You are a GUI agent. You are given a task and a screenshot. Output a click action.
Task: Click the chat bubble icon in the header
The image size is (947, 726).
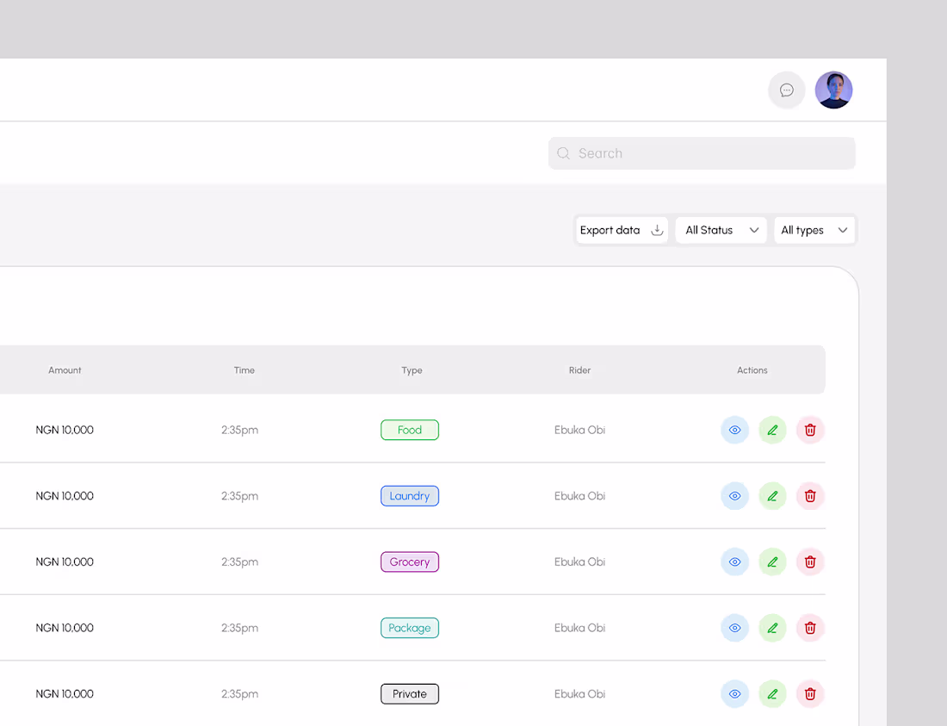pyautogui.click(x=786, y=90)
